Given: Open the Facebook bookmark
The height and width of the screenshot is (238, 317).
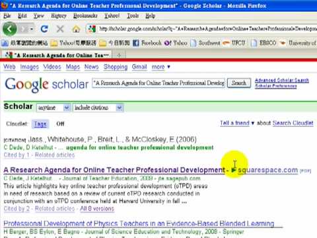Looking at the screenshot, I should [x=147, y=43].
